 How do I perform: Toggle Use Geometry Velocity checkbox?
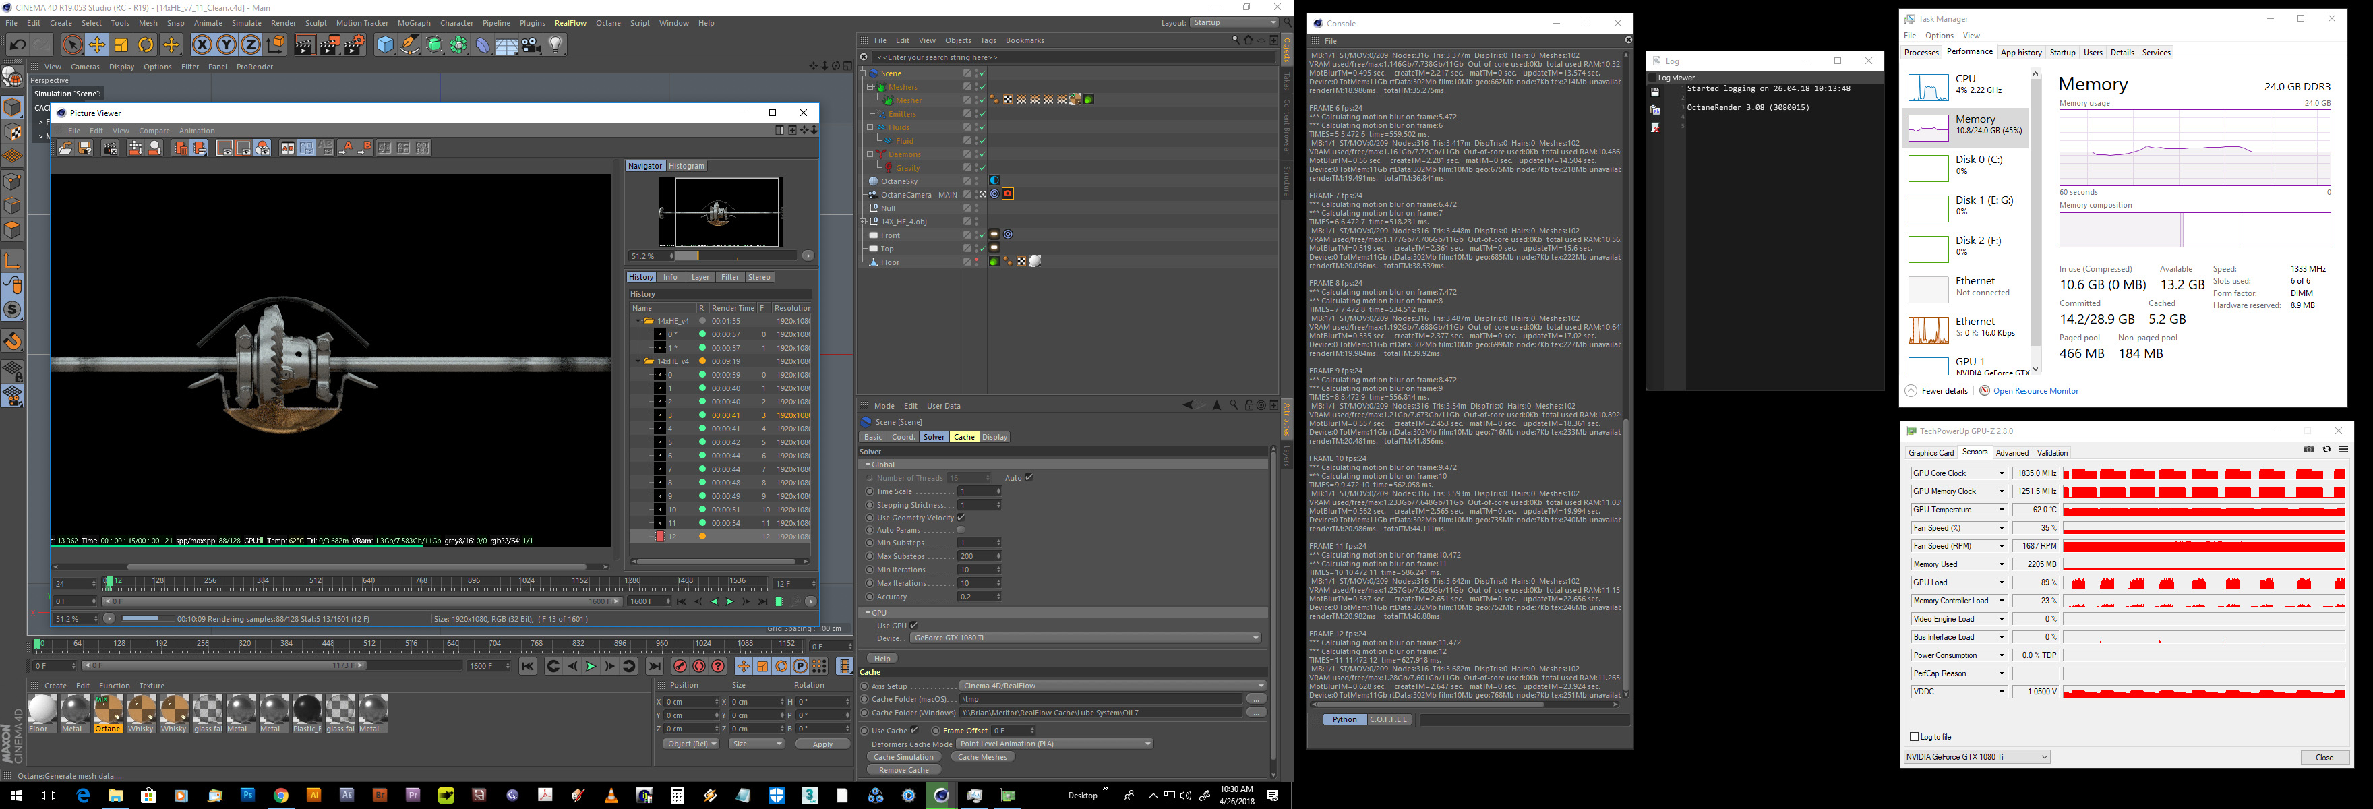(960, 518)
